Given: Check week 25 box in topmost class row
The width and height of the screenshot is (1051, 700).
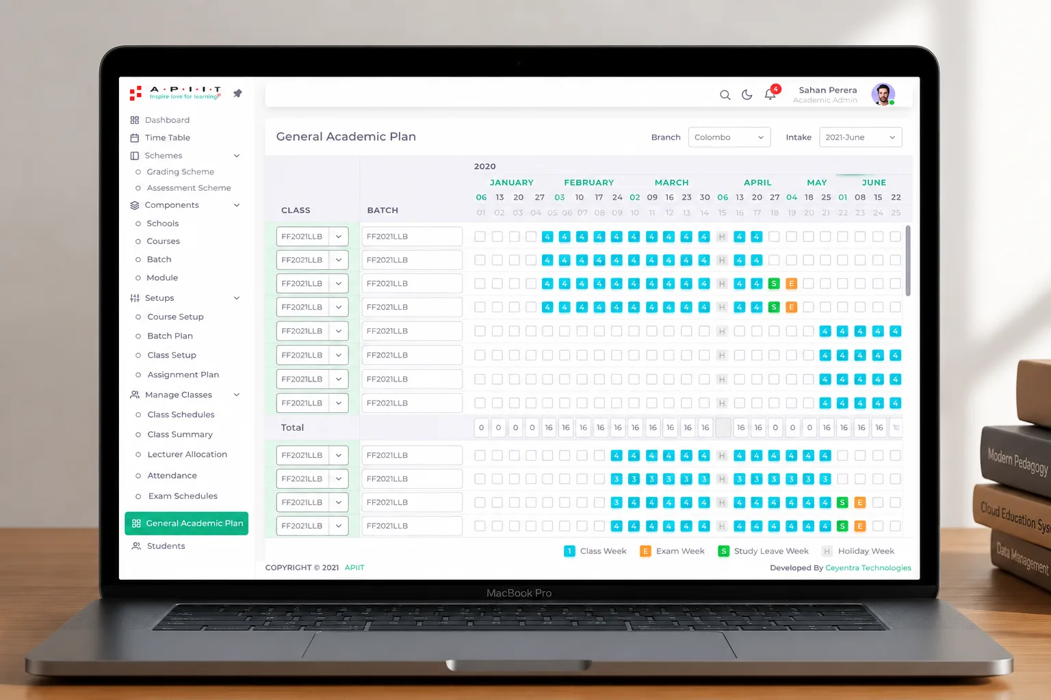Looking at the screenshot, I should [895, 237].
